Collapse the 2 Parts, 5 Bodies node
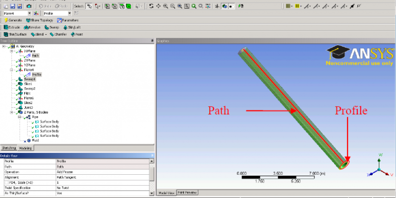Image resolution: width=396 pixels, height=198 pixels. click(x=11, y=112)
